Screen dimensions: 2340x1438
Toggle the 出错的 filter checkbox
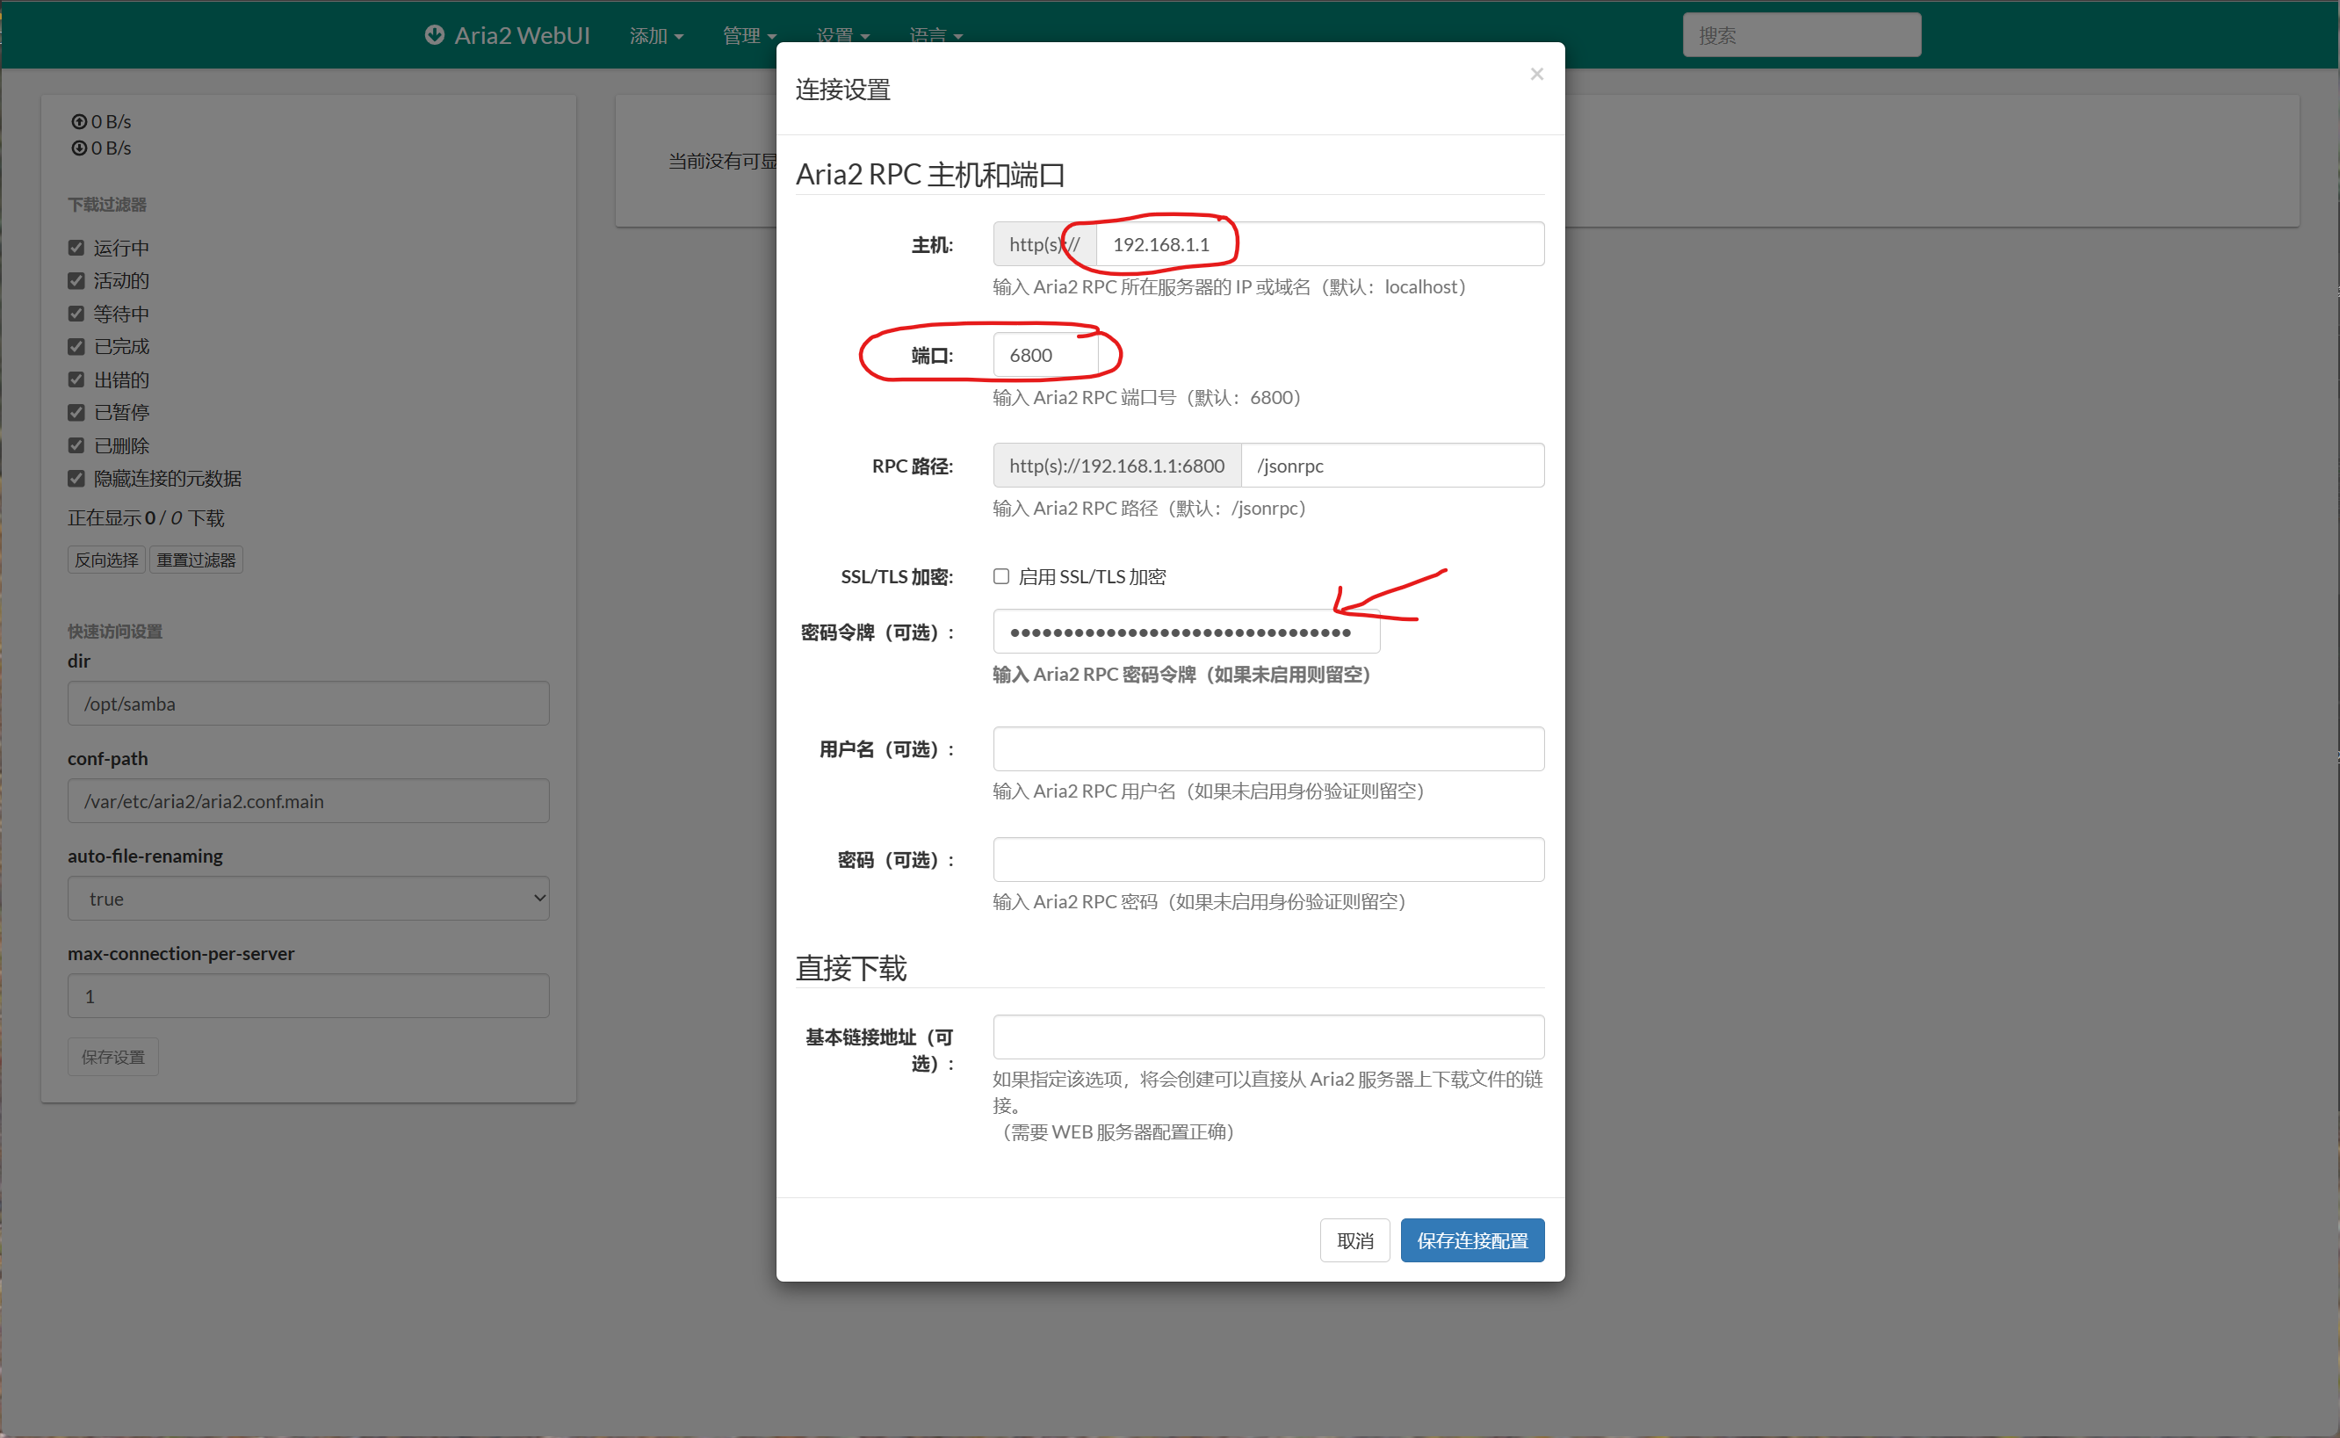(x=76, y=379)
